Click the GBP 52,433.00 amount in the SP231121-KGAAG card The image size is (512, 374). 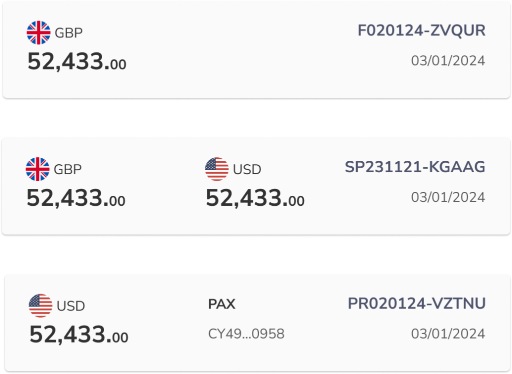[x=75, y=199]
